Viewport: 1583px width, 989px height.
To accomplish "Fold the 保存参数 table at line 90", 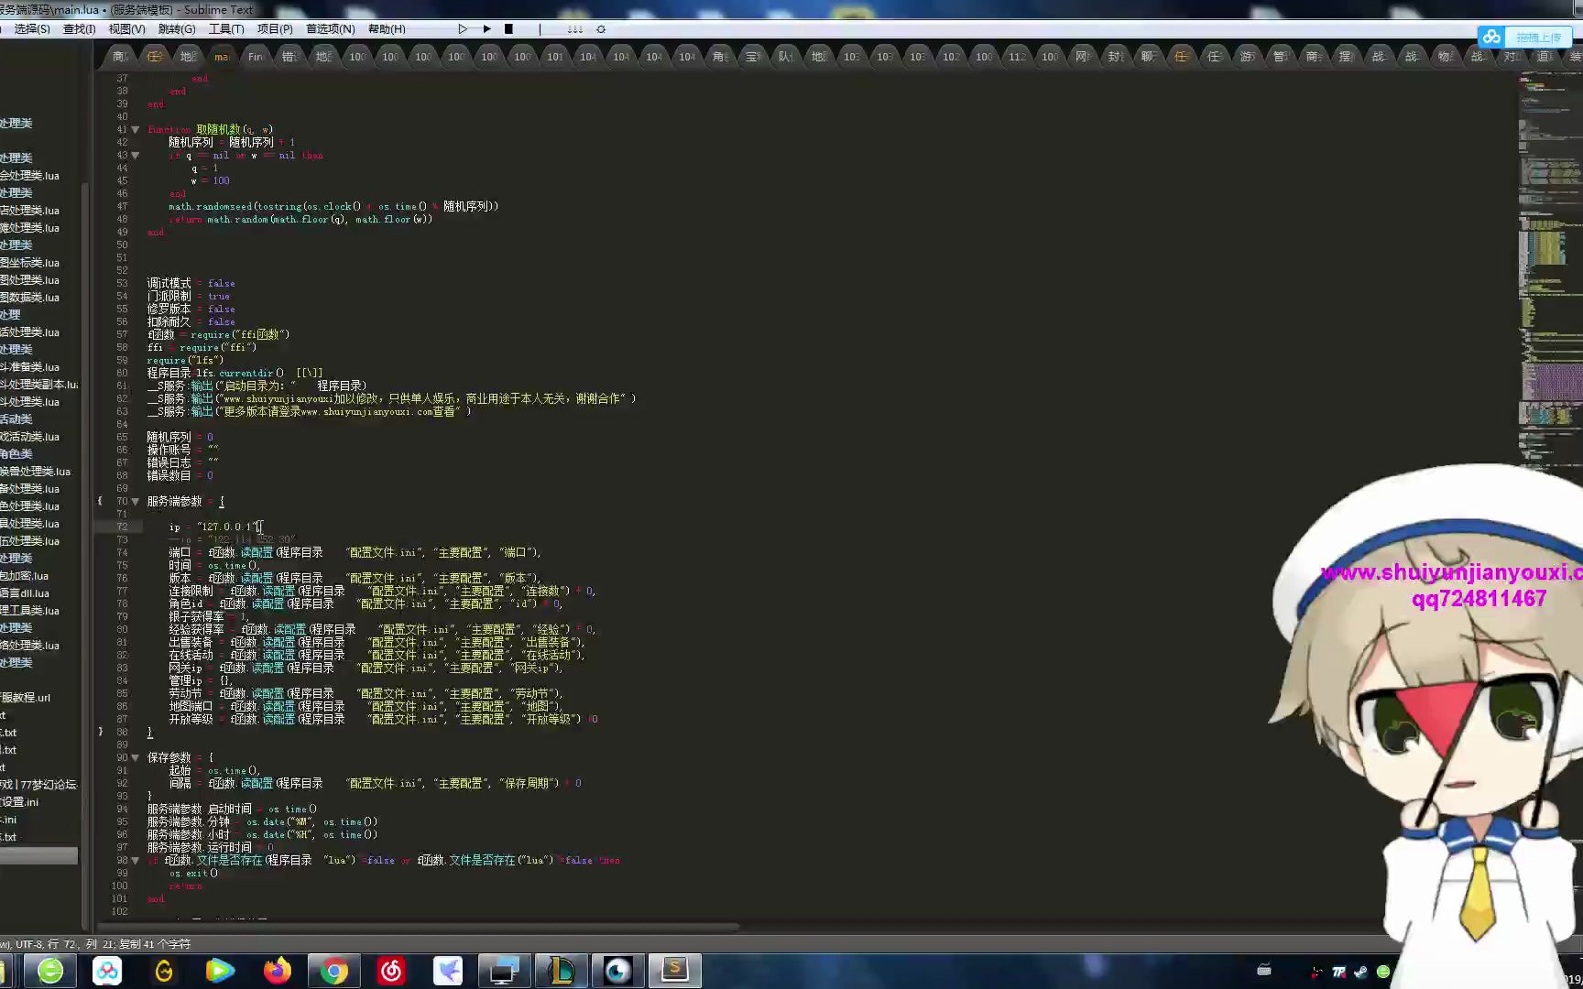I will [x=136, y=758].
